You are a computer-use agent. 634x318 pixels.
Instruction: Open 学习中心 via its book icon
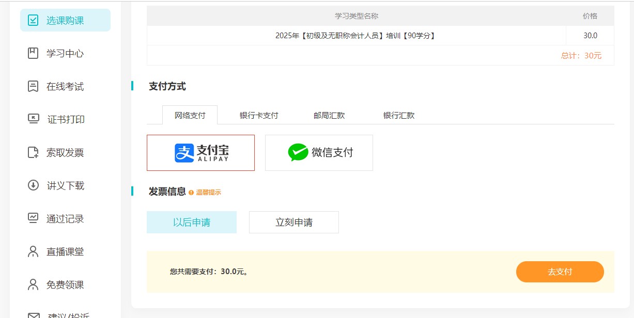33,53
